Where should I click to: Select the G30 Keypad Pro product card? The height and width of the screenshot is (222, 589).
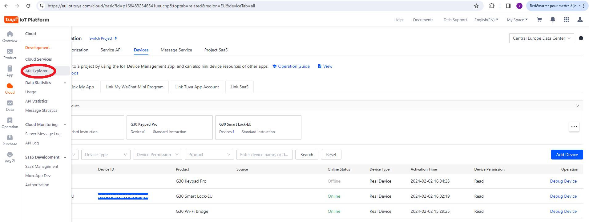pyautogui.click(x=170, y=127)
